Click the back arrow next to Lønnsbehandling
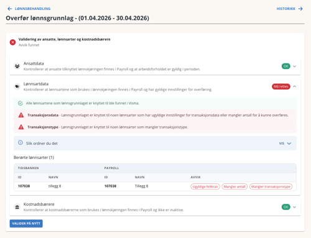This screenshot has width=311, height=238. pos(9,9)
